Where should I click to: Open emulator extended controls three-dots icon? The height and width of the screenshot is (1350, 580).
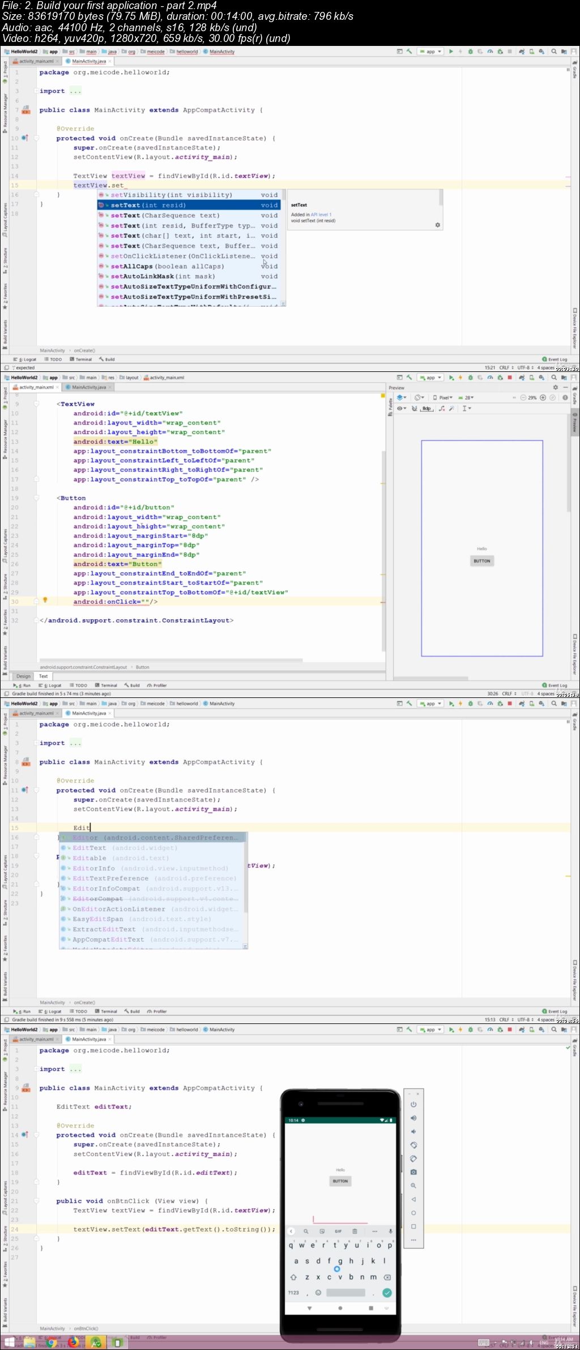(413, 1240)
